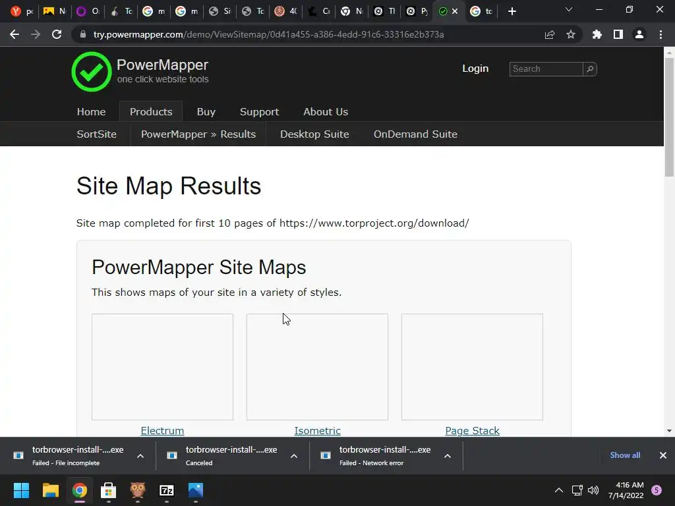Open Microsoft Store from taskbar
The image size is (675, 506).
pyautogui.click(x=109, y=490)
